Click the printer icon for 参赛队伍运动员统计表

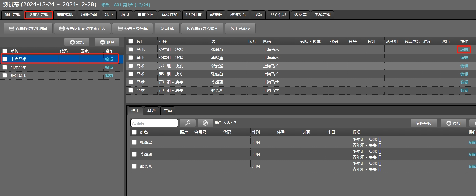point(62,28)
